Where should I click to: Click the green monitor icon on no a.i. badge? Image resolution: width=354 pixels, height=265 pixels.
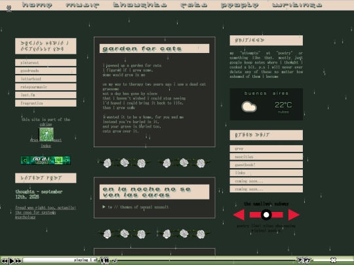(58, 160)
